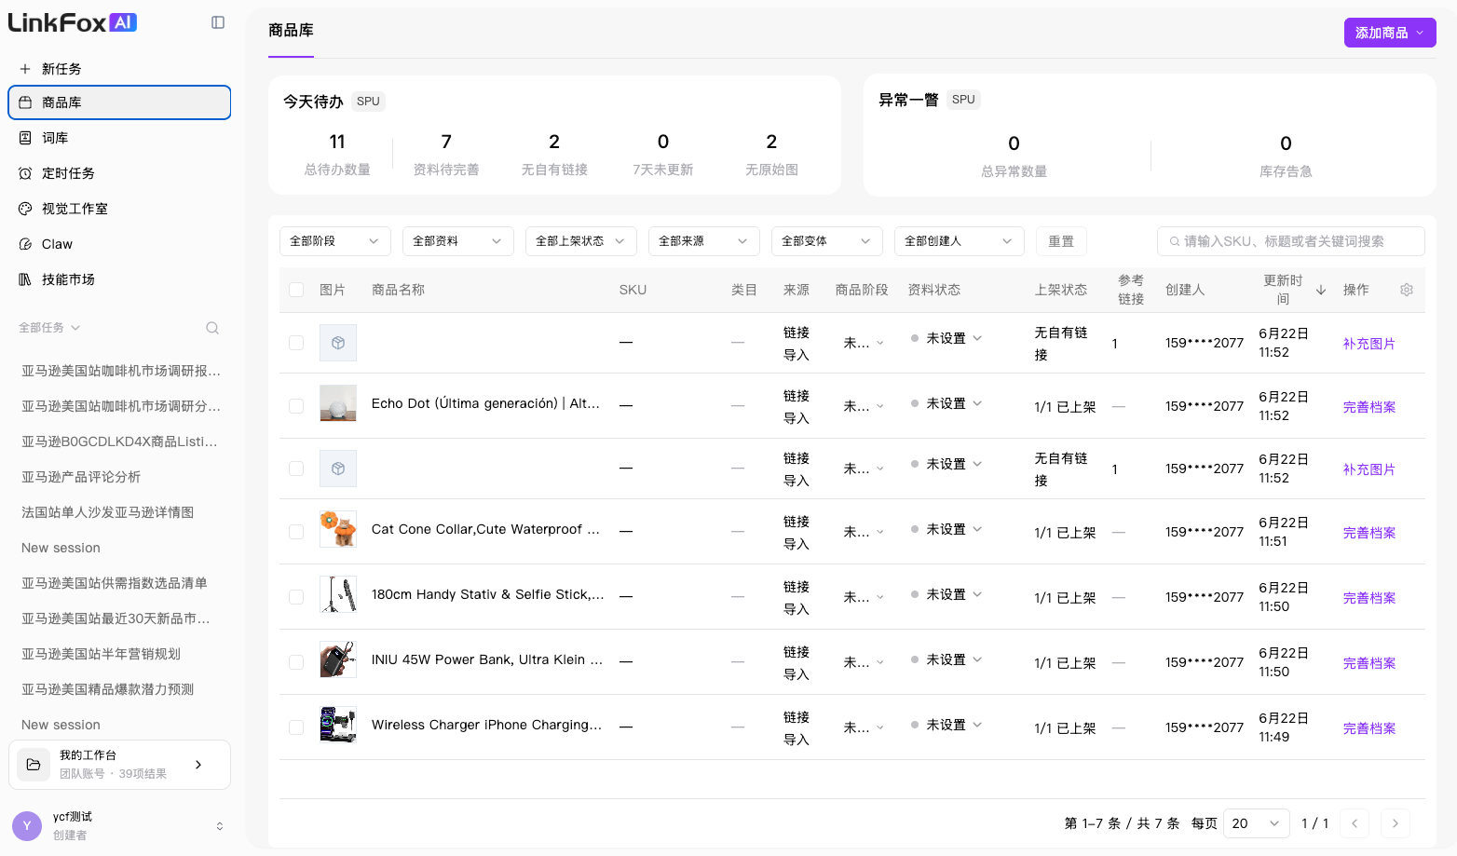Open the table column settings gear
The height and width of the screenshot is (856, 1457).
tap(1407, 290)
